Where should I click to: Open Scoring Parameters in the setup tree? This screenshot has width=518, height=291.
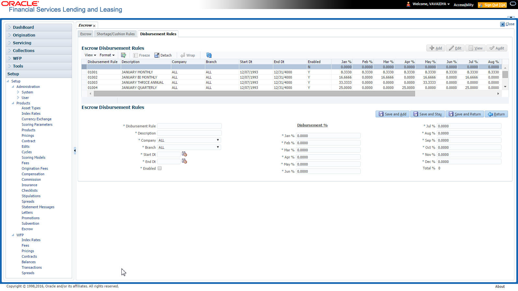click(x=37, y=125)
